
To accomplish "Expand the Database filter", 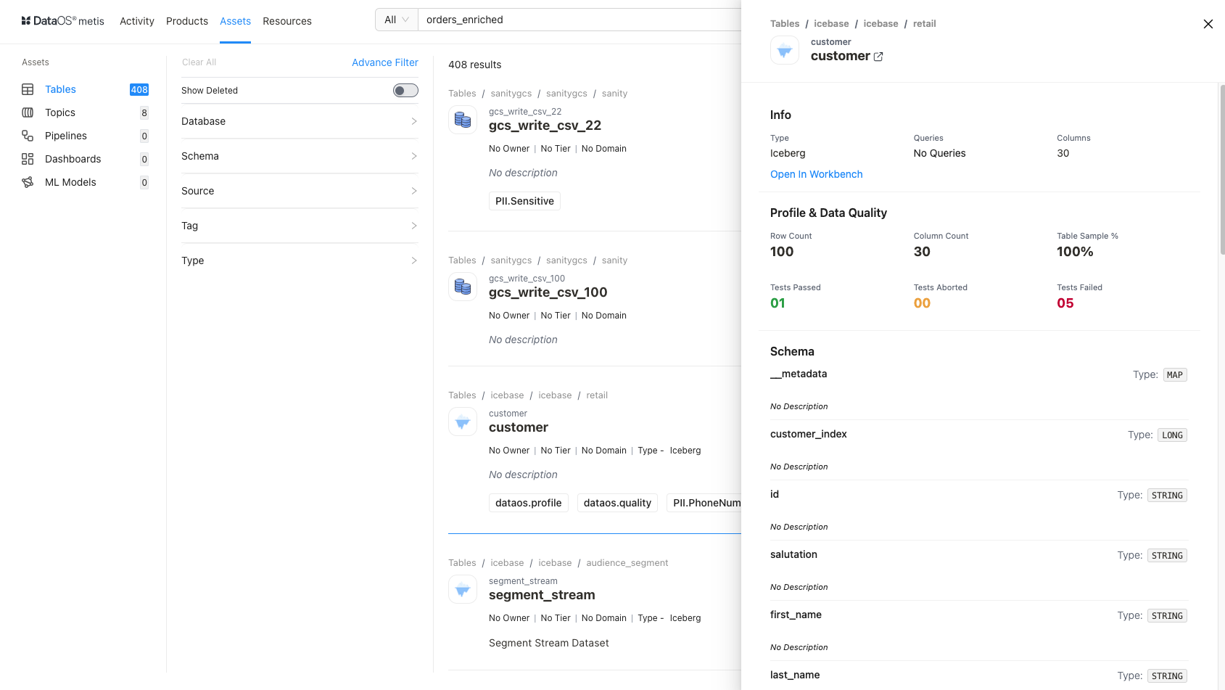I will pos(300,121).
